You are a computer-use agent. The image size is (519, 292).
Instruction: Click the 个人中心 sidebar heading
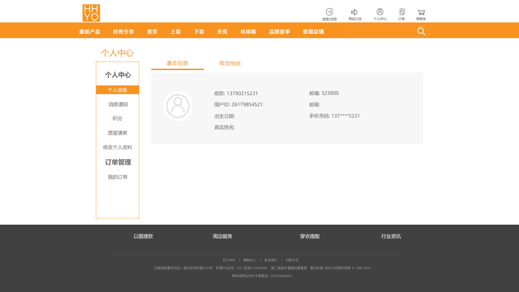(118, 75)
